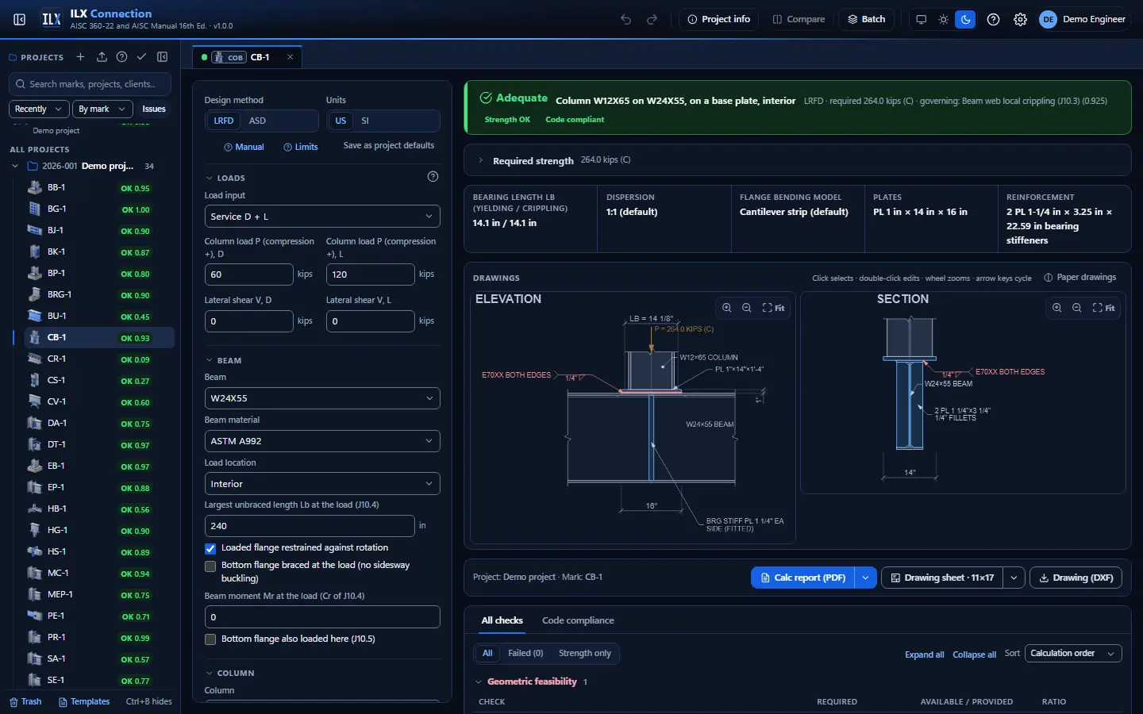
Task: Zoom in on the Section drawing
Action: click(x=1056, y=308)
